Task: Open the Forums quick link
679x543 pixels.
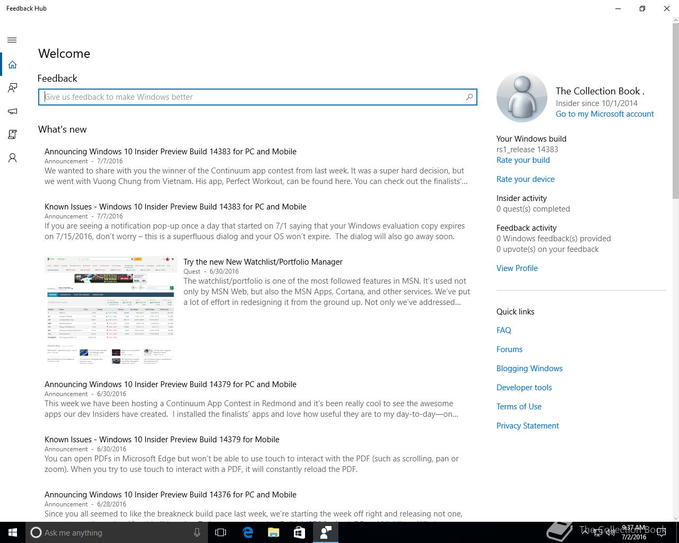Action: [509, 349]
